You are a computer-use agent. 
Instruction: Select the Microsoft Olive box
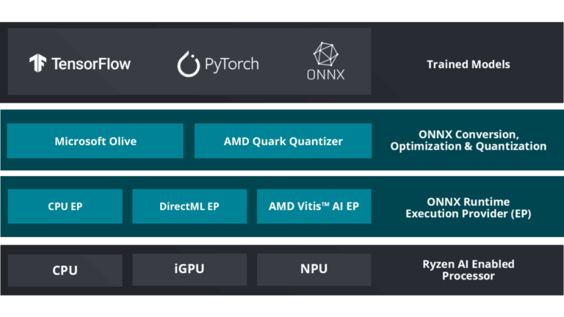(95, 141)
